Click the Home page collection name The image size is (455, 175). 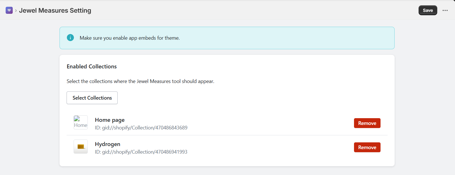[110, 120]
